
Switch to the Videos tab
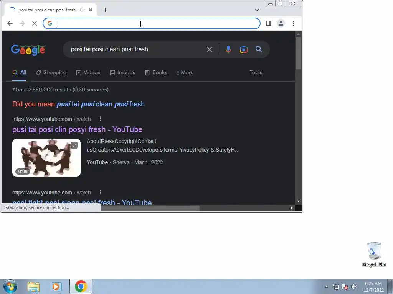tap(88, 73)
